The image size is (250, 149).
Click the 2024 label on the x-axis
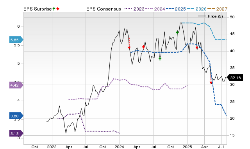(x=120, y=147)
